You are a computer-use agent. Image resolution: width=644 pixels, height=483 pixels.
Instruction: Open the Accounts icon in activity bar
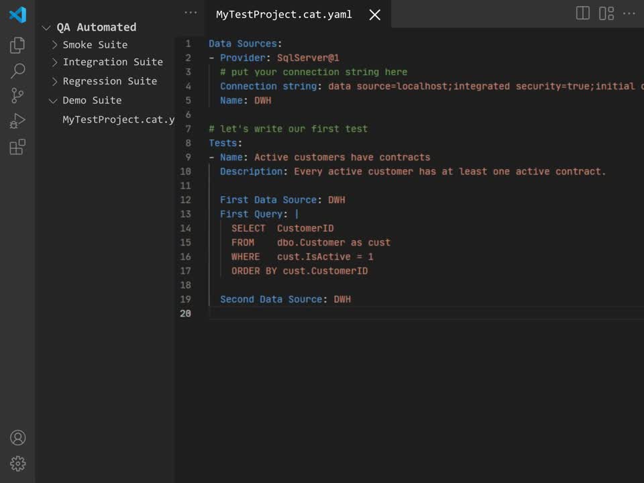pyautogui.click(x=17, y=437)
